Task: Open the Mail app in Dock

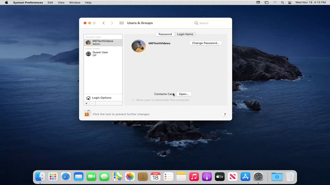Action: coord(79,177)
